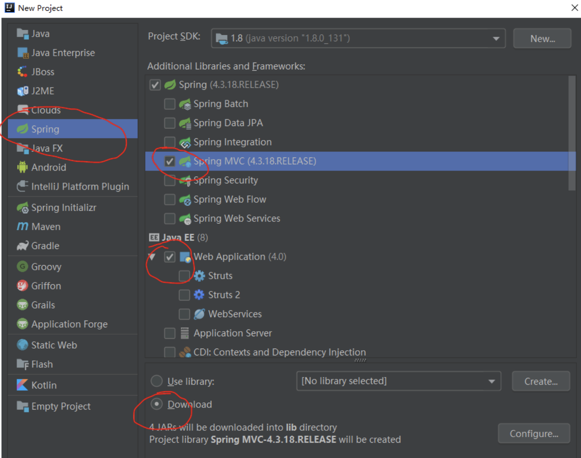Select the Download radio button

(x=157, y=404)
